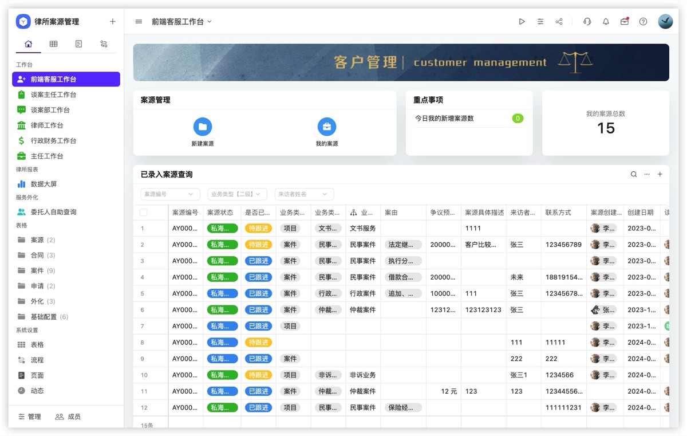Click the 12 元 cell in row 11

point(444,391)
